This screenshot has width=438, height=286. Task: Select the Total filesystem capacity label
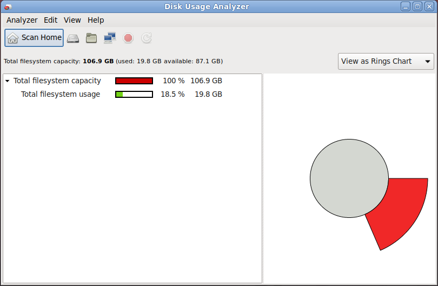pyautogui.click(x=57, y=81)
